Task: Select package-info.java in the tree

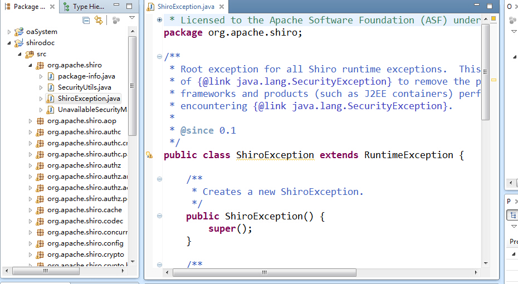Action: point(86,76)
